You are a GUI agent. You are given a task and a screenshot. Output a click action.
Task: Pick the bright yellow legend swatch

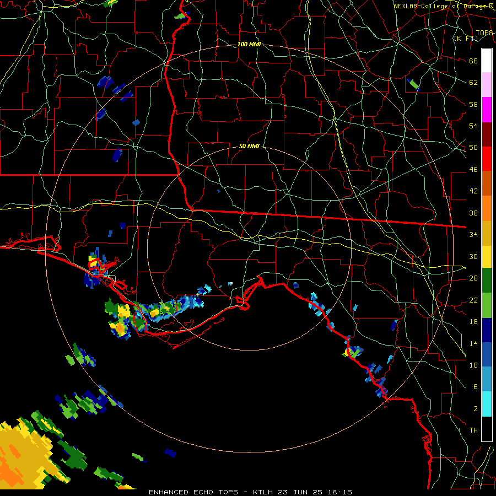pos(487,256)
